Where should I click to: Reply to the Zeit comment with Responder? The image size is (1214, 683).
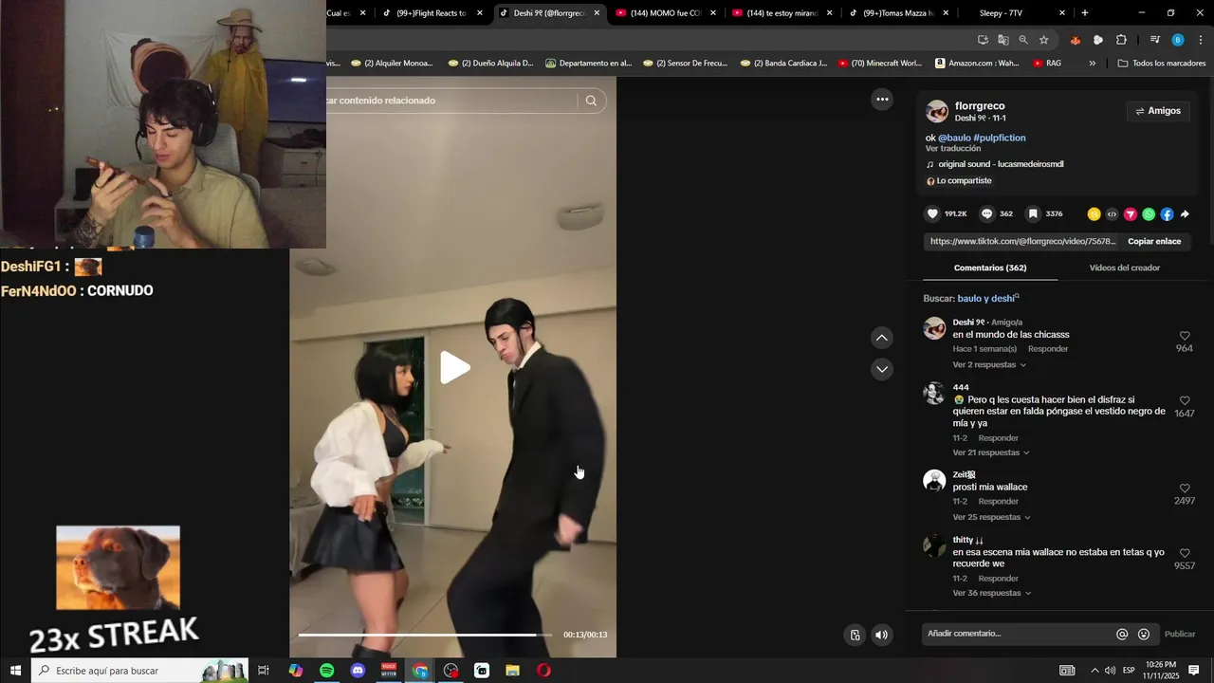pyautogui.click(x=999, y=502)
